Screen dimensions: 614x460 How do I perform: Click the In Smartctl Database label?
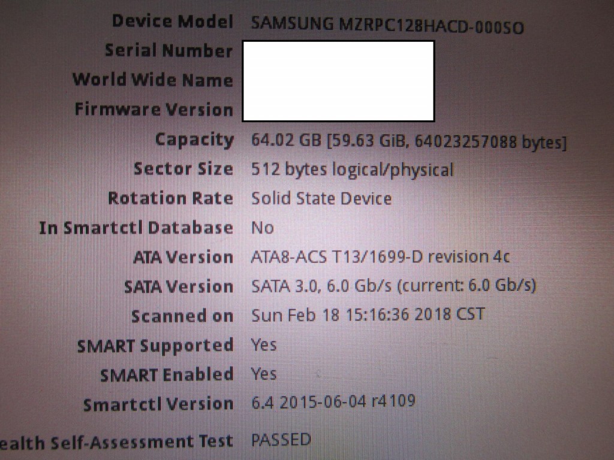136,228
